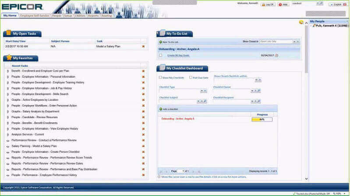Open the Routing tab
Screen dimensions: 350x196
[106, 16]
